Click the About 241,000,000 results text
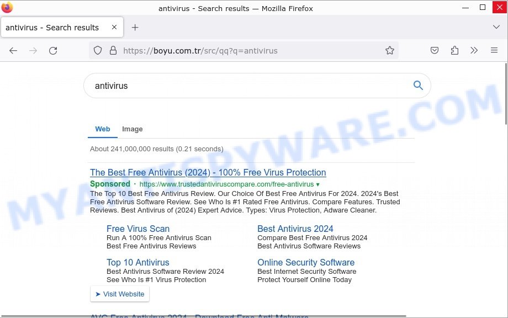Image resolution: width=508 pixels, height=318 pixels. click(156, 149)
